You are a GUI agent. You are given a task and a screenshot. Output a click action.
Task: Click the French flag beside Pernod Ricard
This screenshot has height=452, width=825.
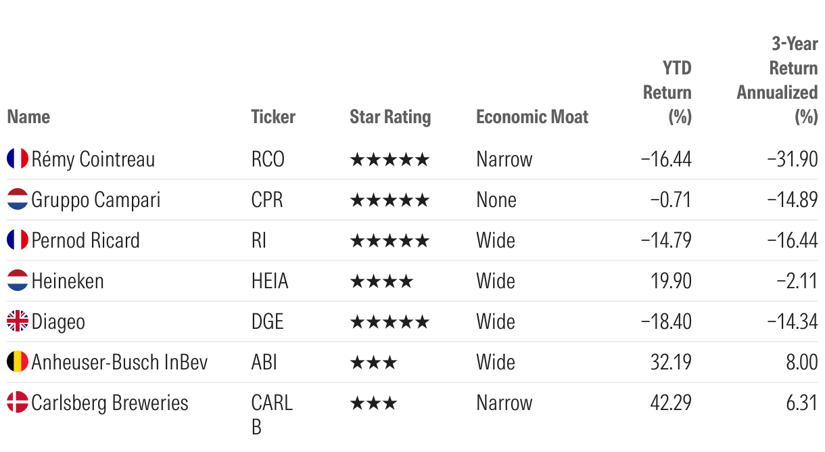coord(18,240)
